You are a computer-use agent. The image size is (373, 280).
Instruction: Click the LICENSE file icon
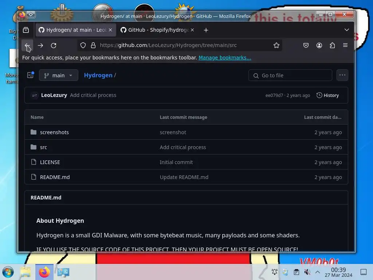point(34,162)
